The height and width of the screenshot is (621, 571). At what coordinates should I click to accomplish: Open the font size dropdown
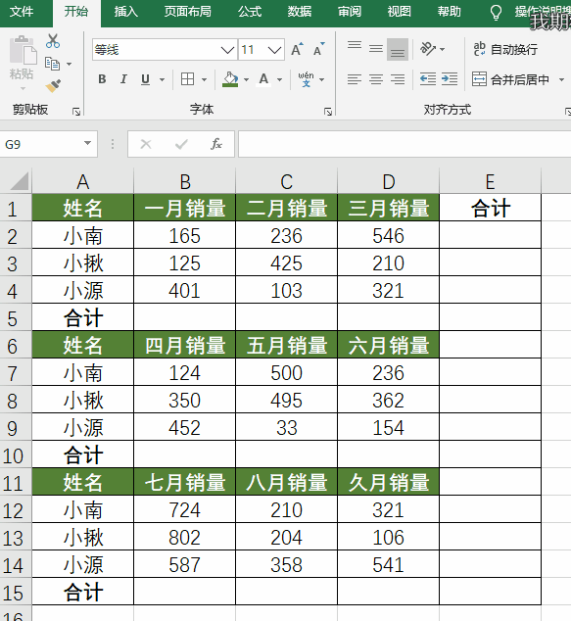(x=274, y=50)
